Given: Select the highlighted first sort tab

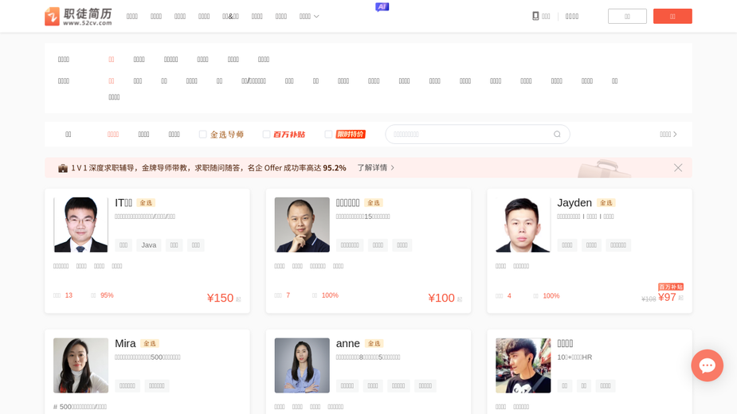Looking at the screenshot, I should (113, 135).
